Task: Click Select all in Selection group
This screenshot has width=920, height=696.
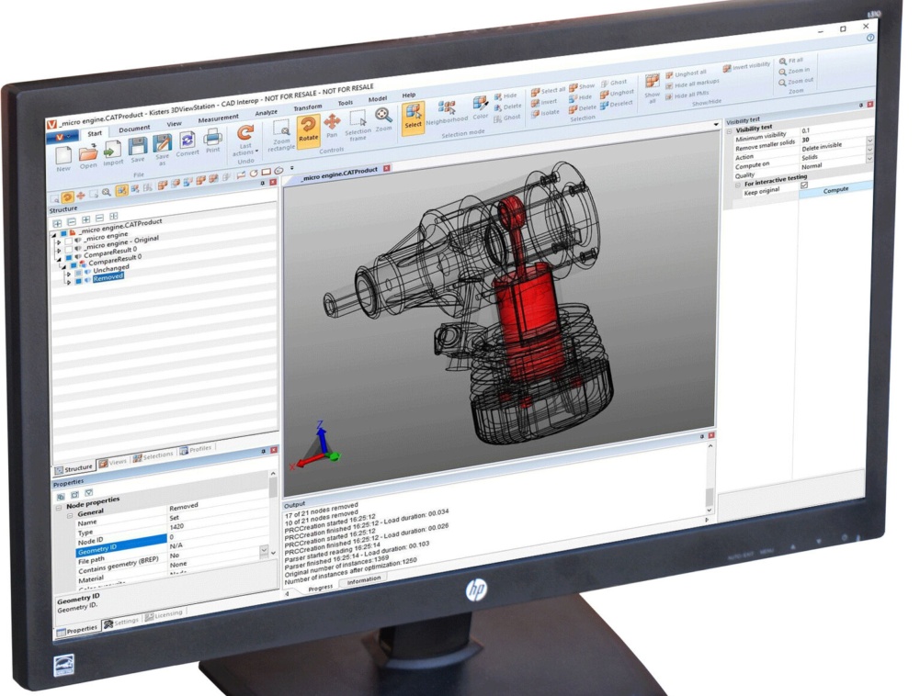Action: (x=548, y=91)
